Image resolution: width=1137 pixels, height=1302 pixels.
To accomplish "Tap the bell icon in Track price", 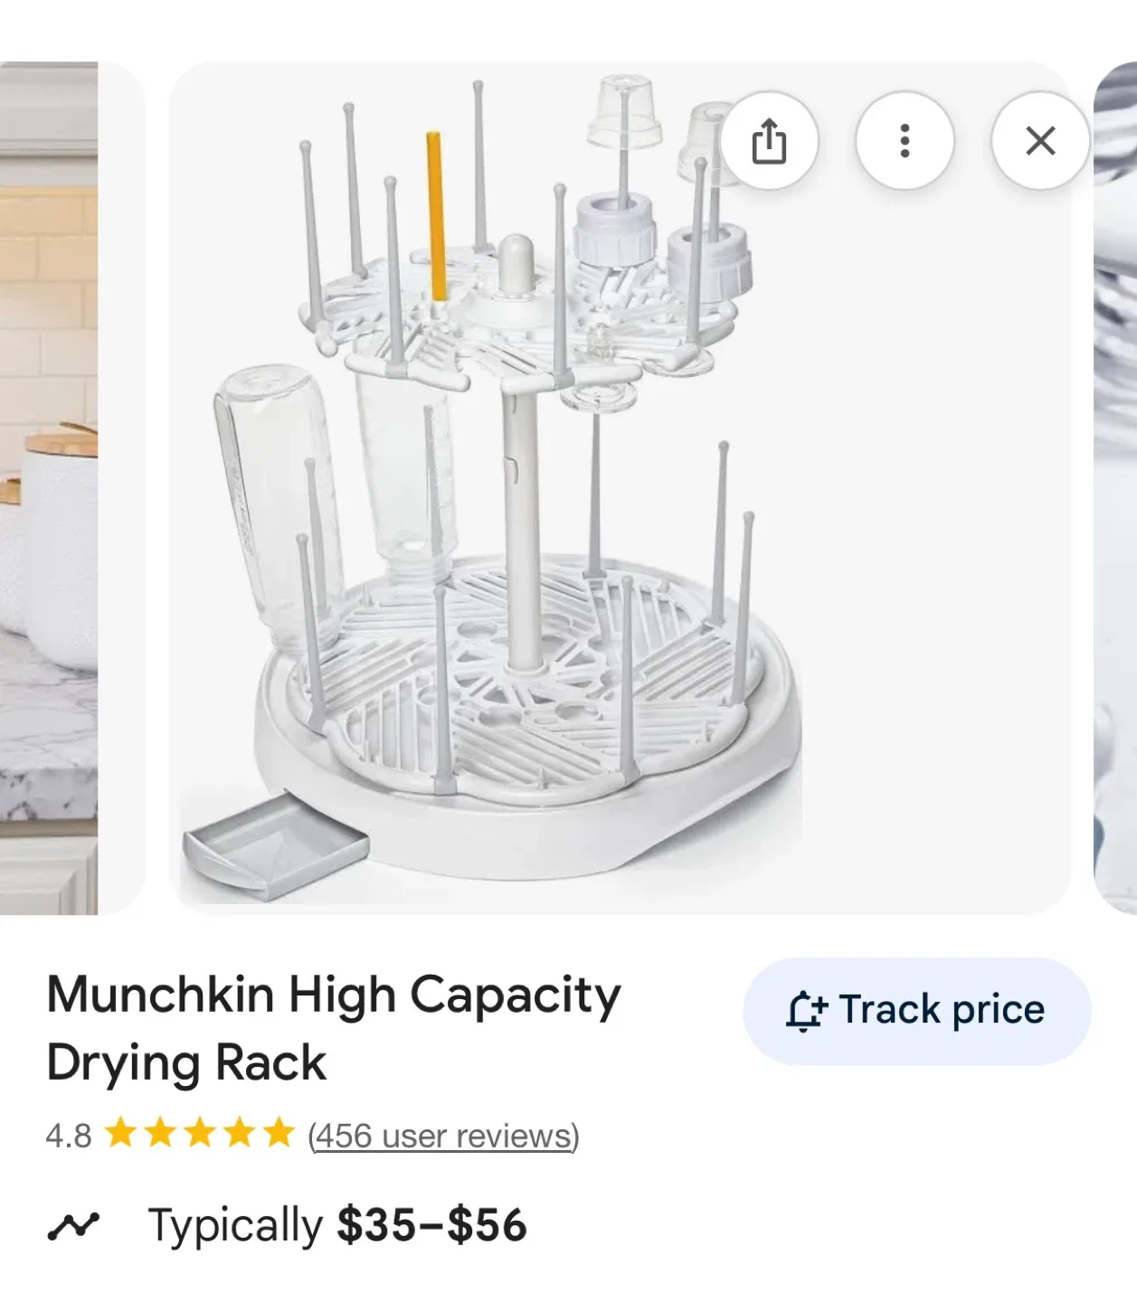I will (804, 1011).
